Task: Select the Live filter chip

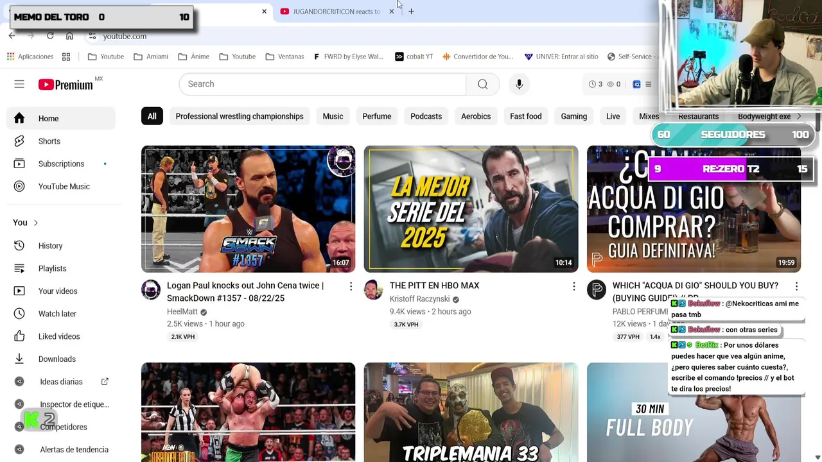Action: [x=613, y=116]
